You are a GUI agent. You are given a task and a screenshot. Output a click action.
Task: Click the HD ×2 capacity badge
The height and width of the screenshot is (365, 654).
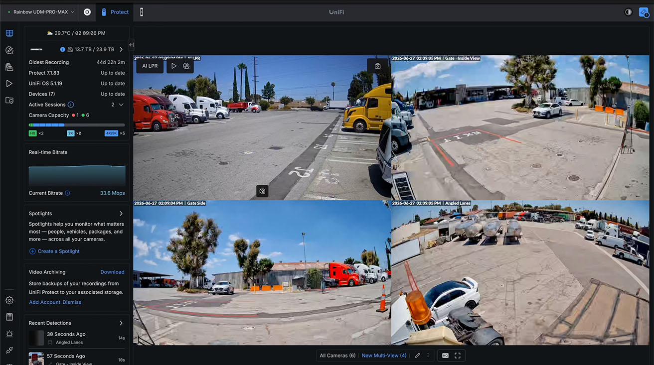[36, 133]
